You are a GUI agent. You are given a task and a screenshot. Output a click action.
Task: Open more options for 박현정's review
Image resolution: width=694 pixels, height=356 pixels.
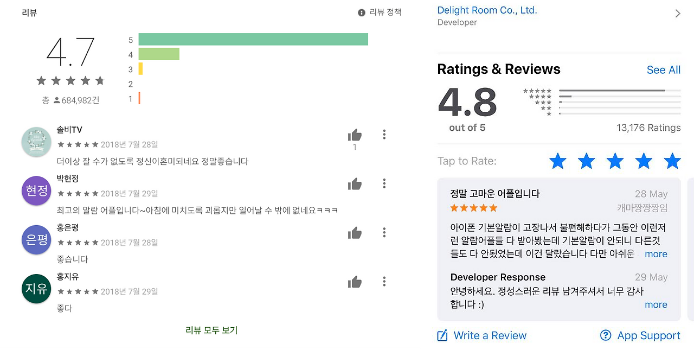tap(384, 183)
